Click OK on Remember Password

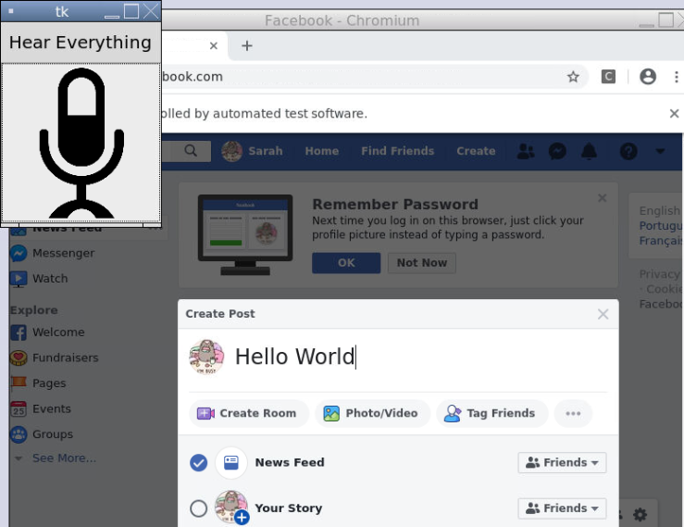click(x=346, y=263)
